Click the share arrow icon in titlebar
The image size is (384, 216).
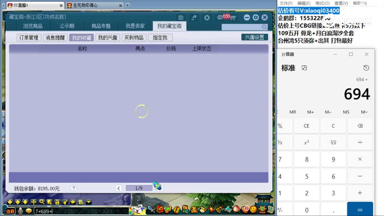[x=193, y=17]
